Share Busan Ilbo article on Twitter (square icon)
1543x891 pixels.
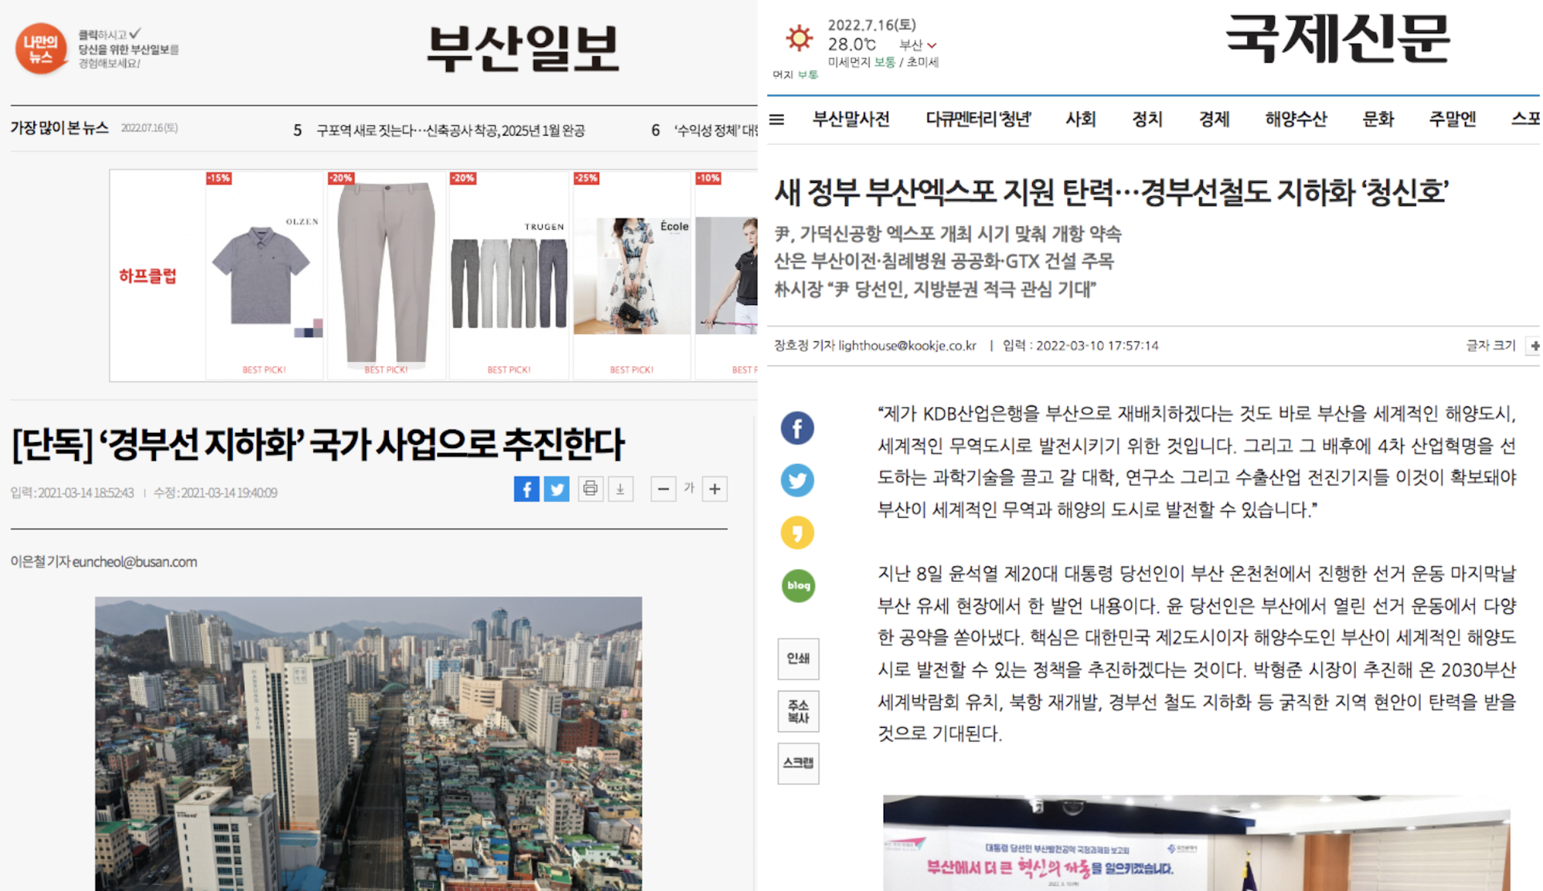pyautogui.click(x=557, y=489)
